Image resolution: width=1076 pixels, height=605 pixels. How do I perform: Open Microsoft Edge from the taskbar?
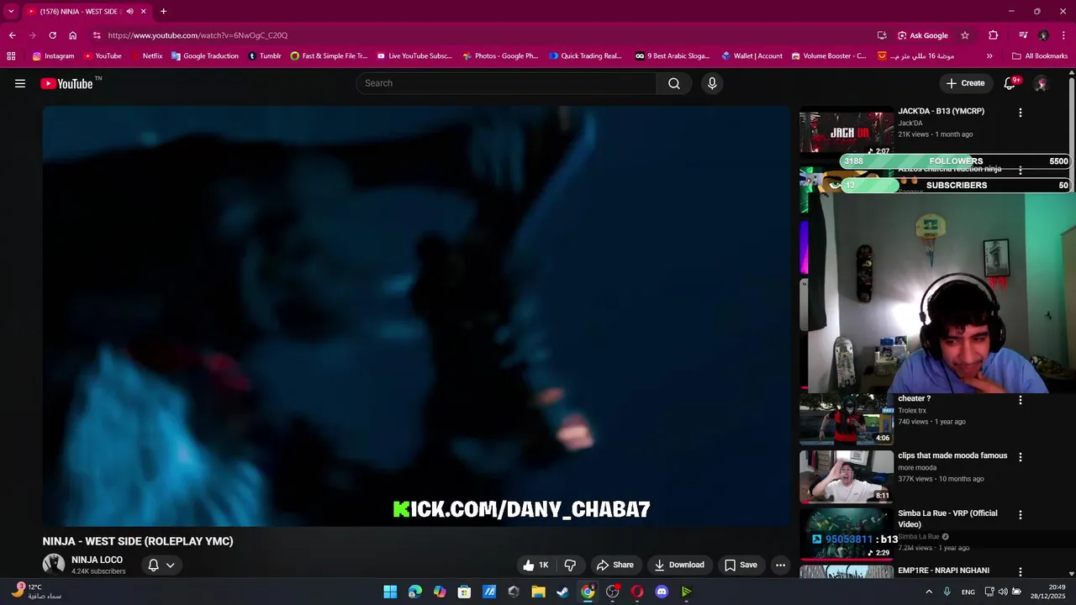pos(415,592)
